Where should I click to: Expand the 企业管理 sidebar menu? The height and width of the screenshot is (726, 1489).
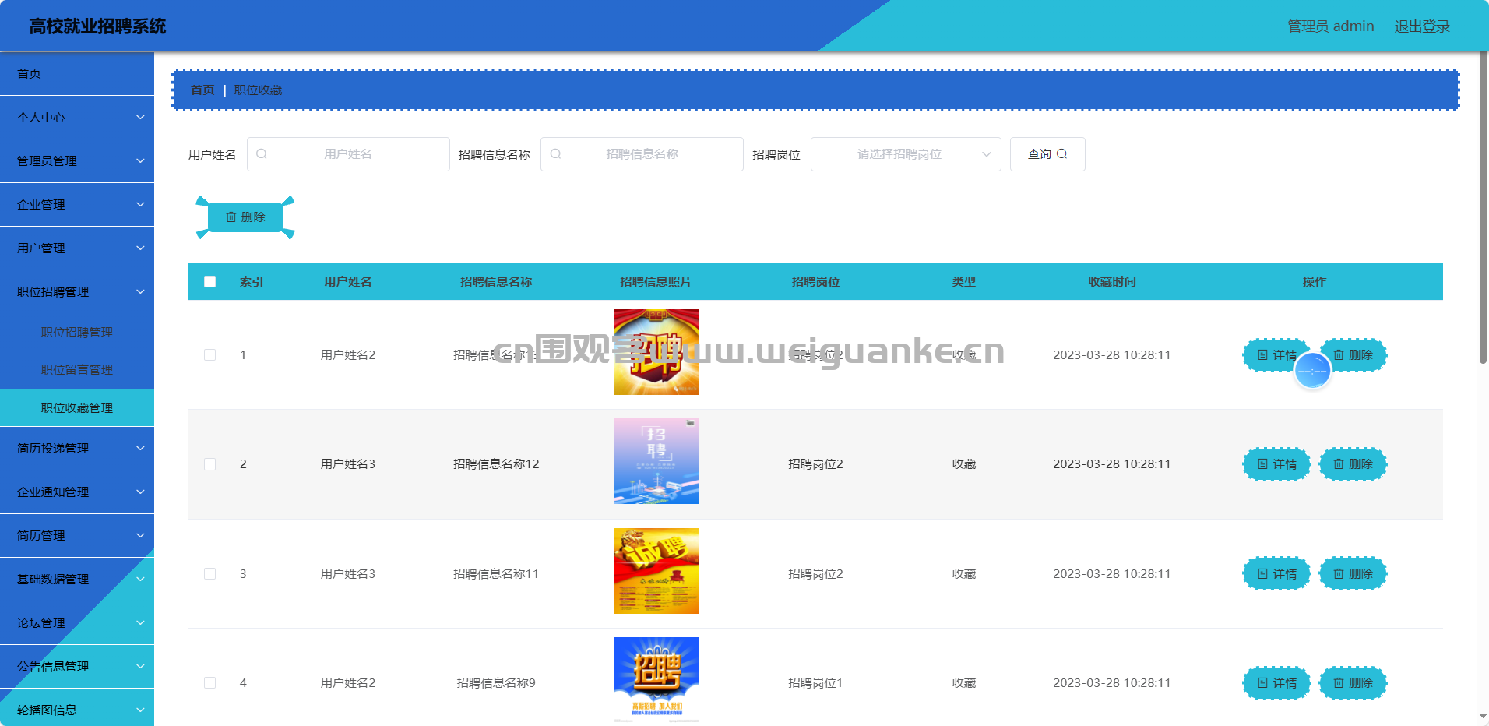pos(77,205)
